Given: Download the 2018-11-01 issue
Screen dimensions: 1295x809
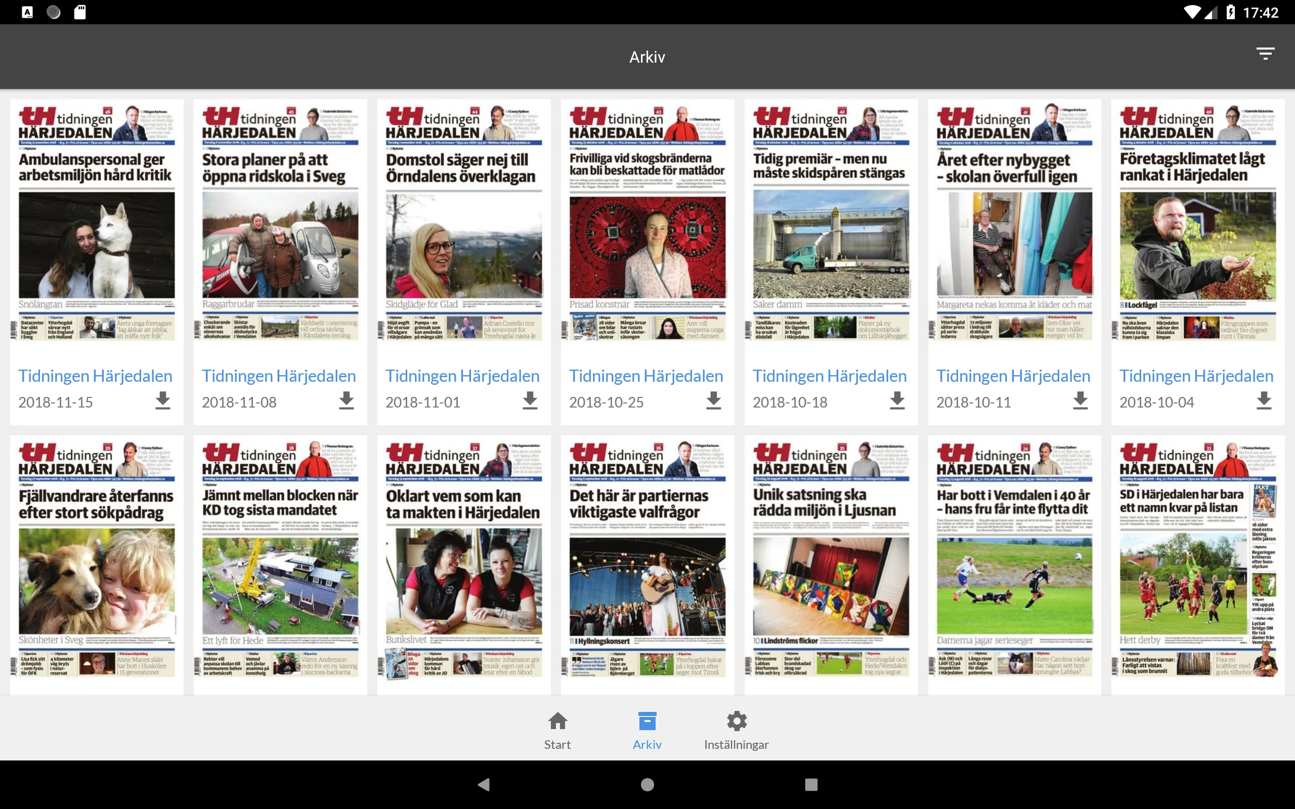Looking at the screenshot, I should [x=530, y=400].
